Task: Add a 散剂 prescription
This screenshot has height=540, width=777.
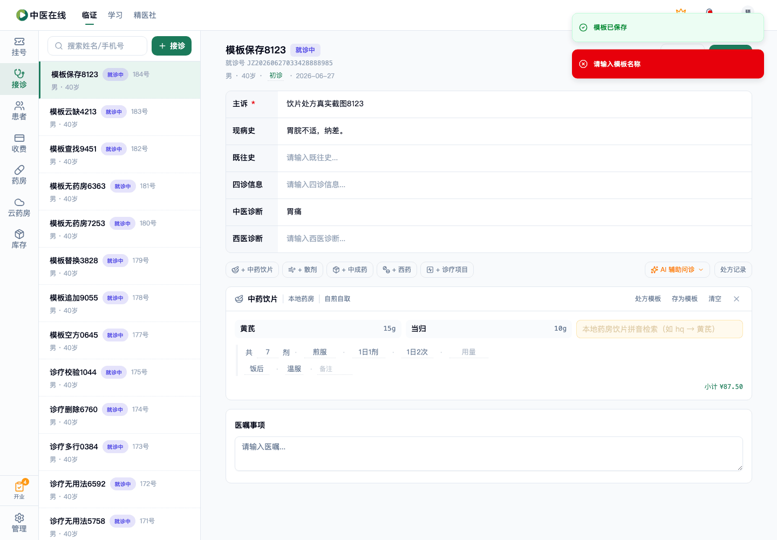Action: pyautogui.click(x=303, y=270)
